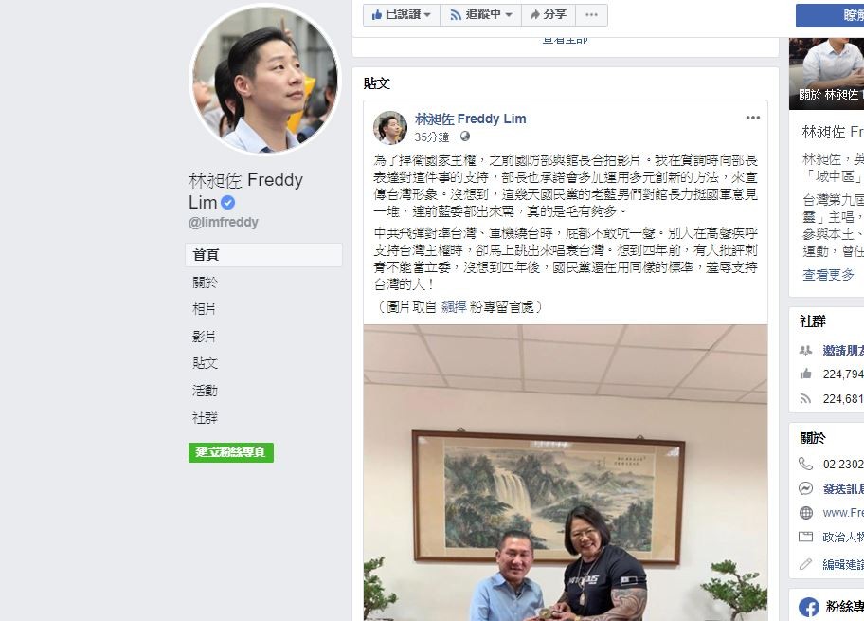Open the 已說讚 dropdown

pos(401,15)
